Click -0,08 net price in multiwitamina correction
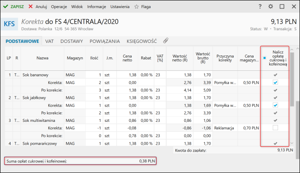300x173 pixels. 127,128
